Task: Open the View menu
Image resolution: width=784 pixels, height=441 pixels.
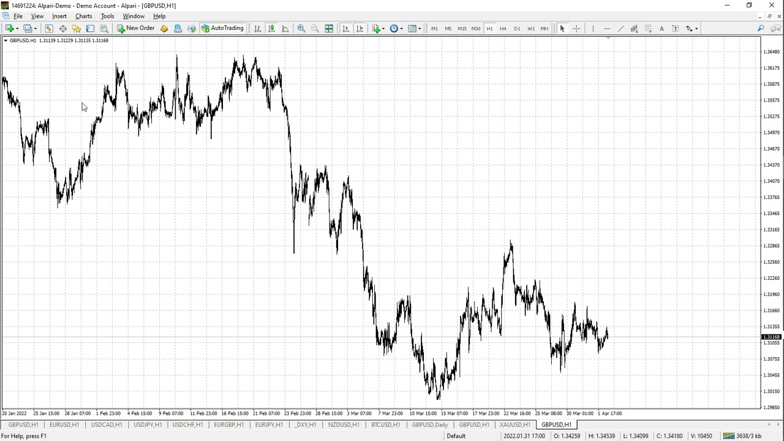Action: [x=37, y=16]
